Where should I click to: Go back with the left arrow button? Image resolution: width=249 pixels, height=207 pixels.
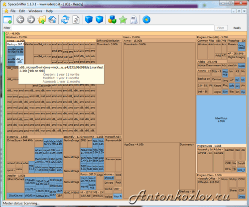20,20
